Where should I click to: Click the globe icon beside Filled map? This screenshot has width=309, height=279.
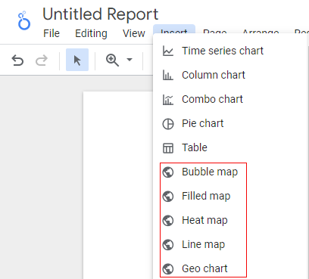[x=168, y=197]
